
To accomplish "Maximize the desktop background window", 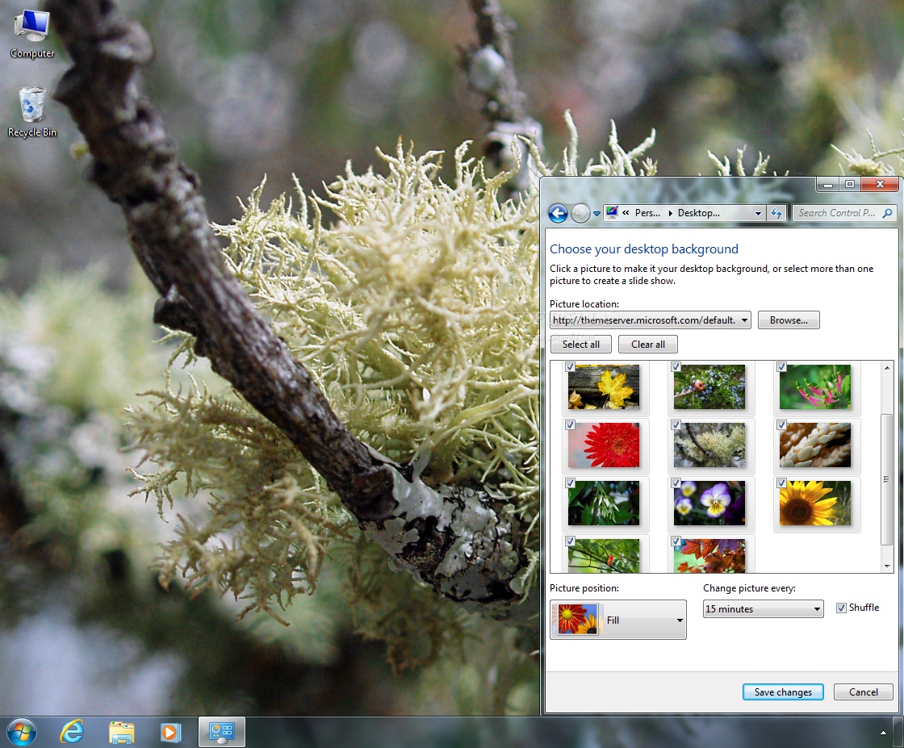I will [x=849, y=185].
